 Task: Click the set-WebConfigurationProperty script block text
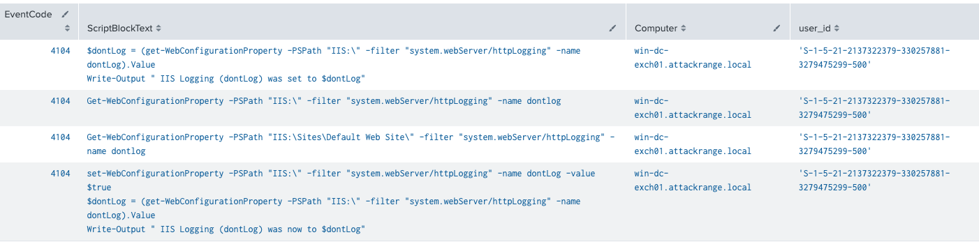[x=341, y=201]
